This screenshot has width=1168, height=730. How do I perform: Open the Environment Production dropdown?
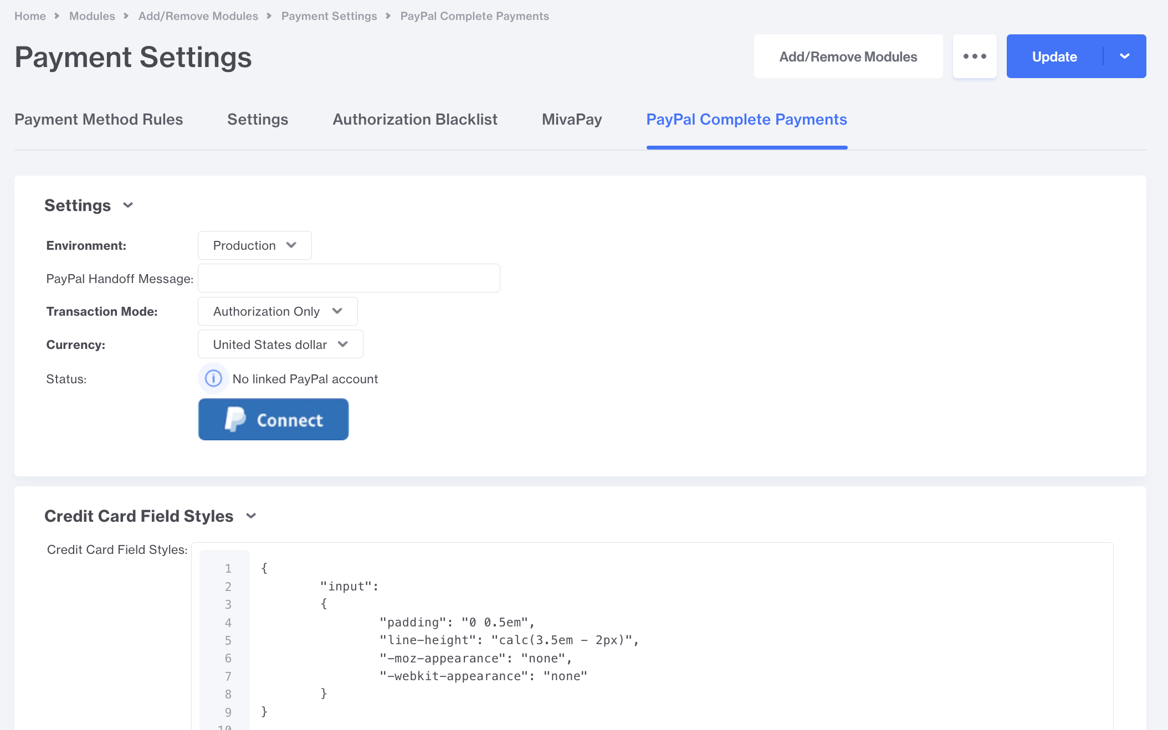pos(255,245)
